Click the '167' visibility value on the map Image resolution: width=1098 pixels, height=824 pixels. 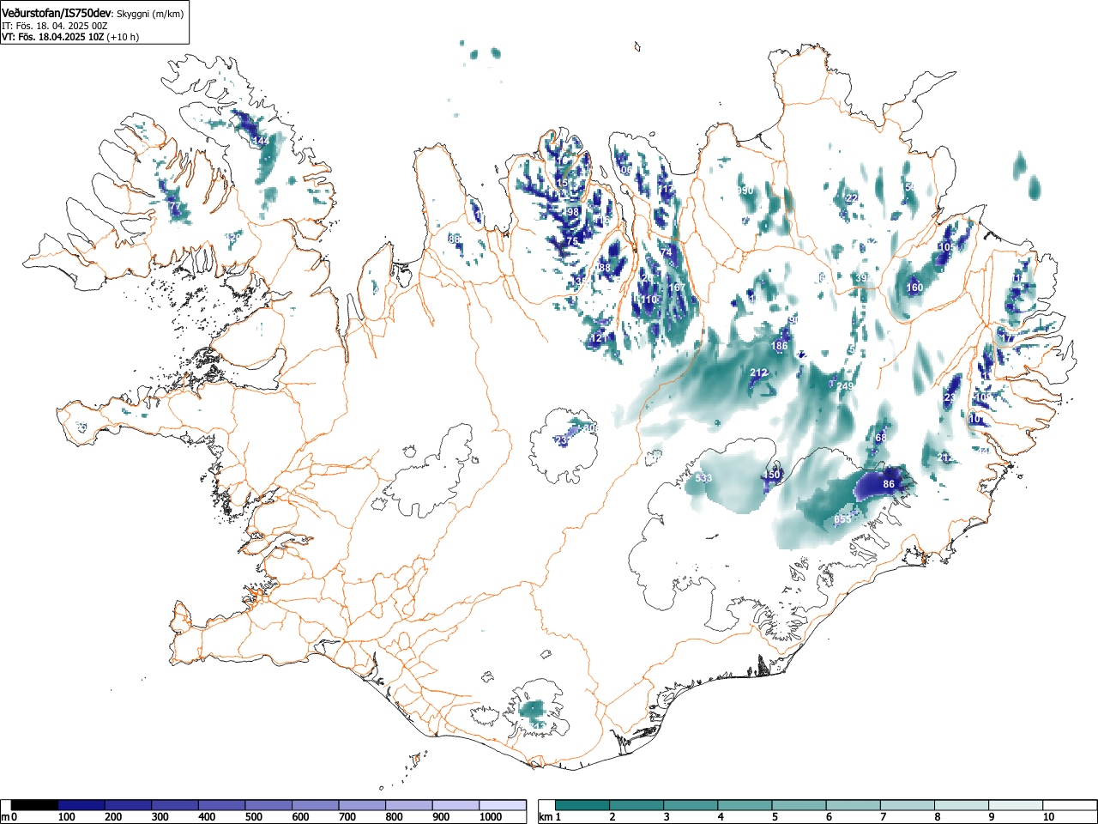[677, 288]
